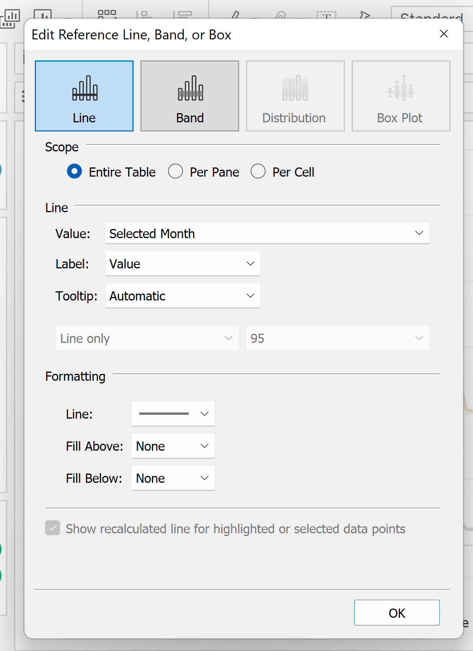Image resolution: width=473 pixels, height=651 pixels.
Task: Set scope to Per Cell
Action: click(258, 172)
